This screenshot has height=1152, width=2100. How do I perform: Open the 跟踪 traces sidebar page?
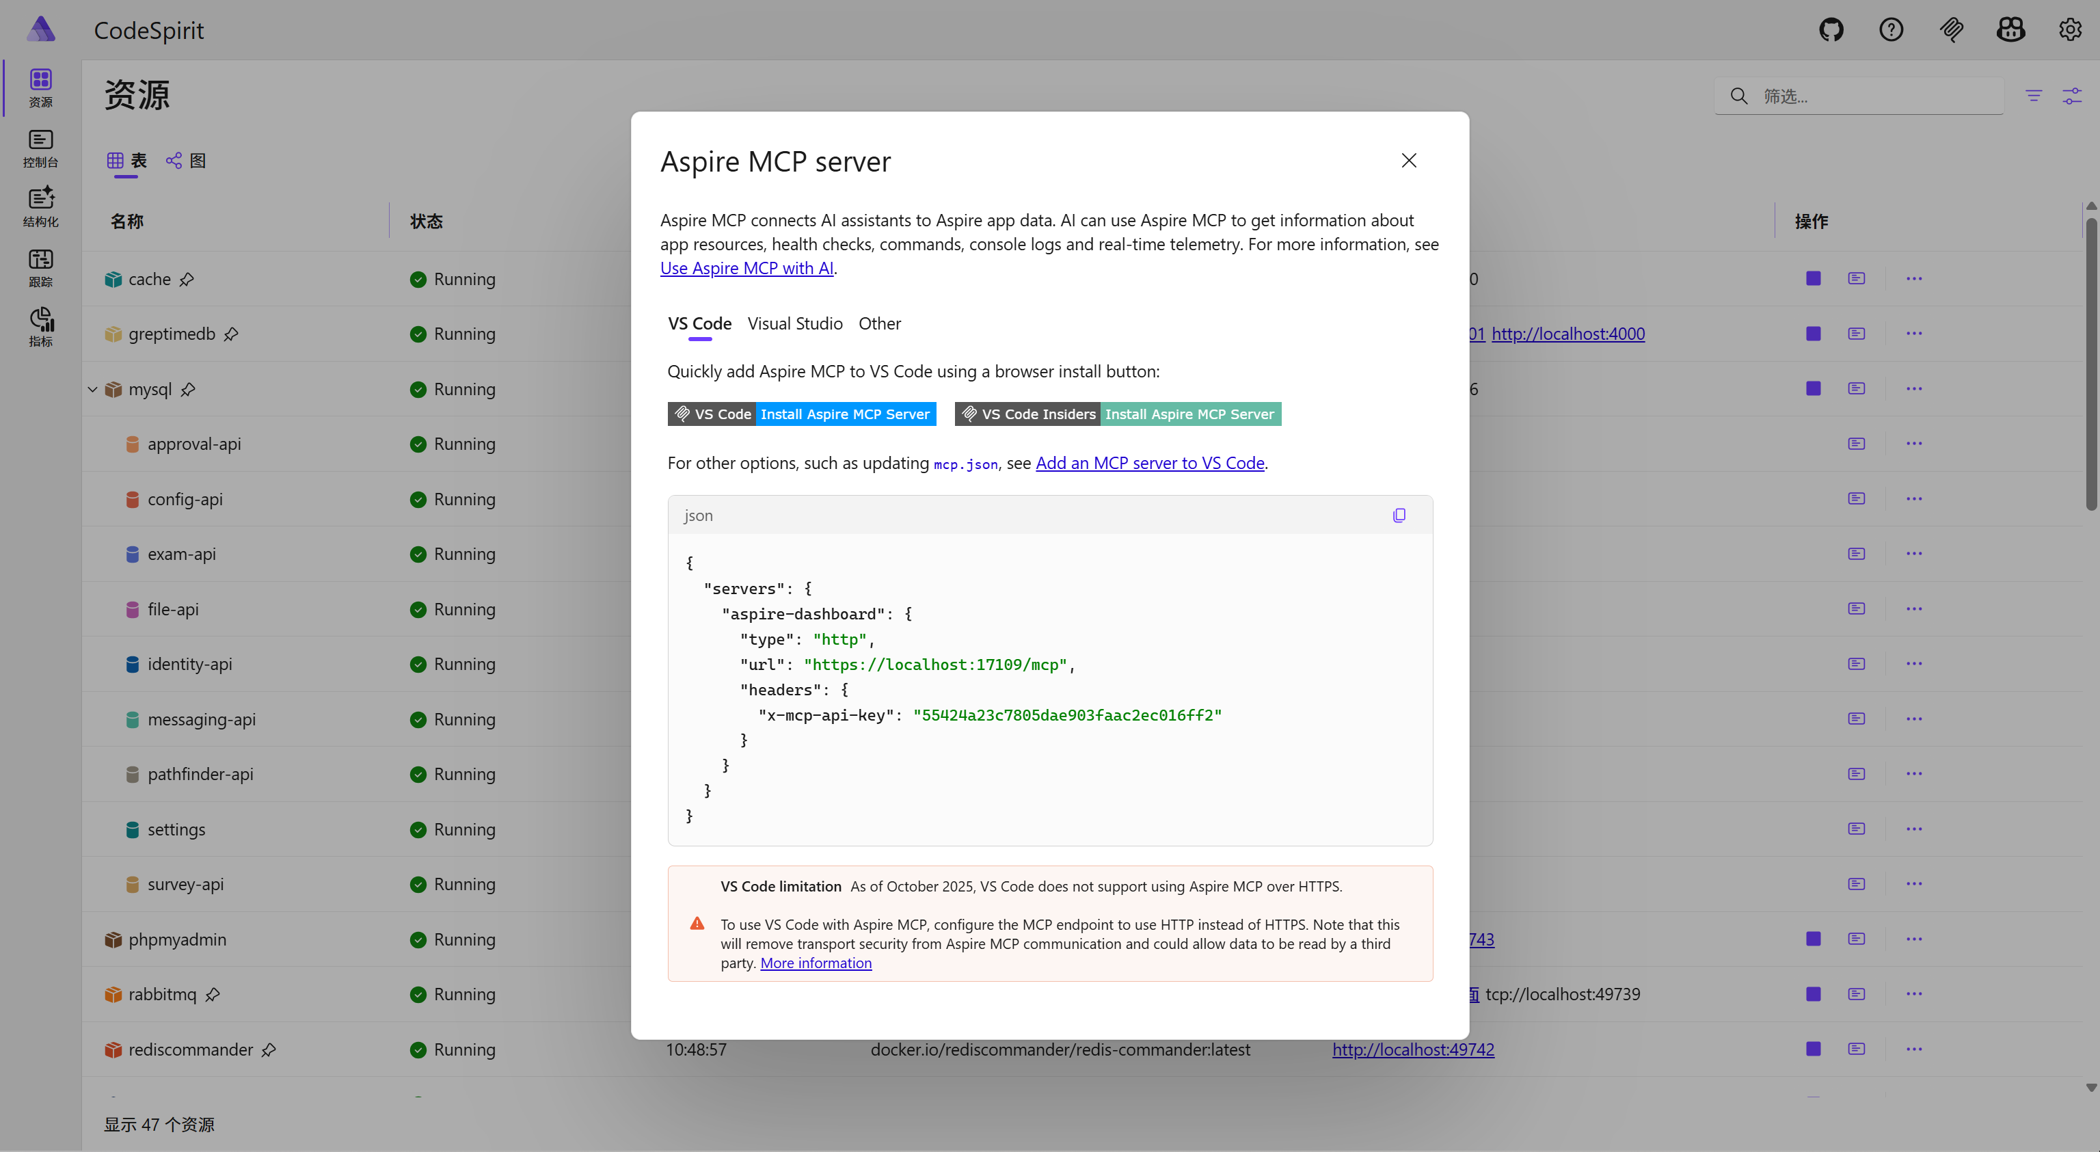tap(40, 267)
